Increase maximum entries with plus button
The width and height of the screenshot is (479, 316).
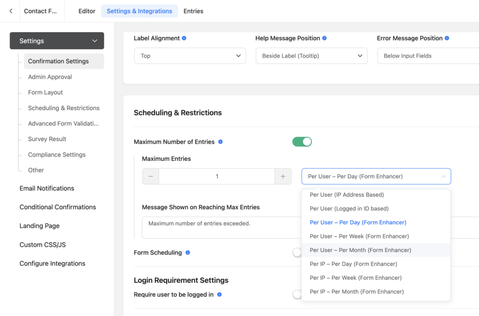click(x=283, y=176)
